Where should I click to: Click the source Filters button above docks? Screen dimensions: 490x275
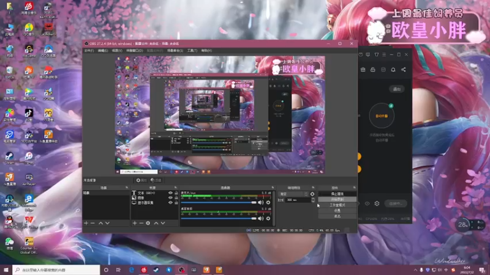156,180
